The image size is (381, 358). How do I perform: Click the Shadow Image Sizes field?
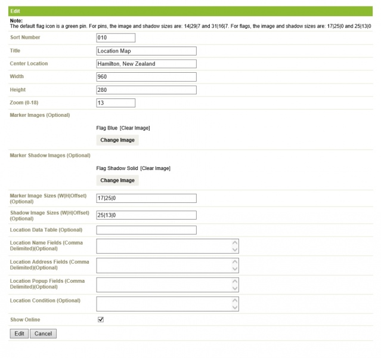[x=146, y=215]
